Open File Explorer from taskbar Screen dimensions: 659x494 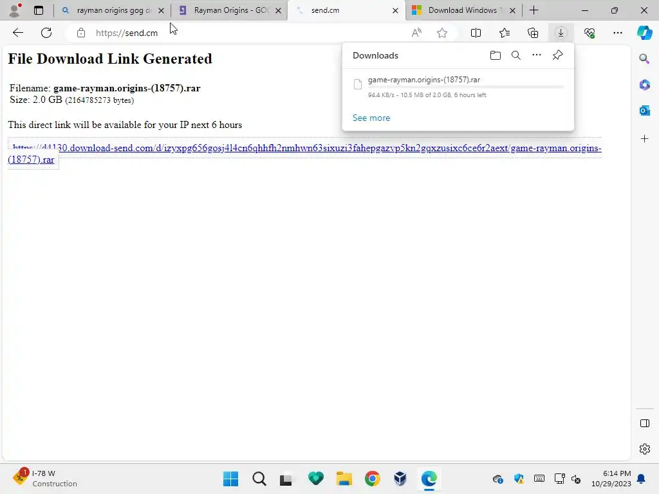(x=344, y=479)
